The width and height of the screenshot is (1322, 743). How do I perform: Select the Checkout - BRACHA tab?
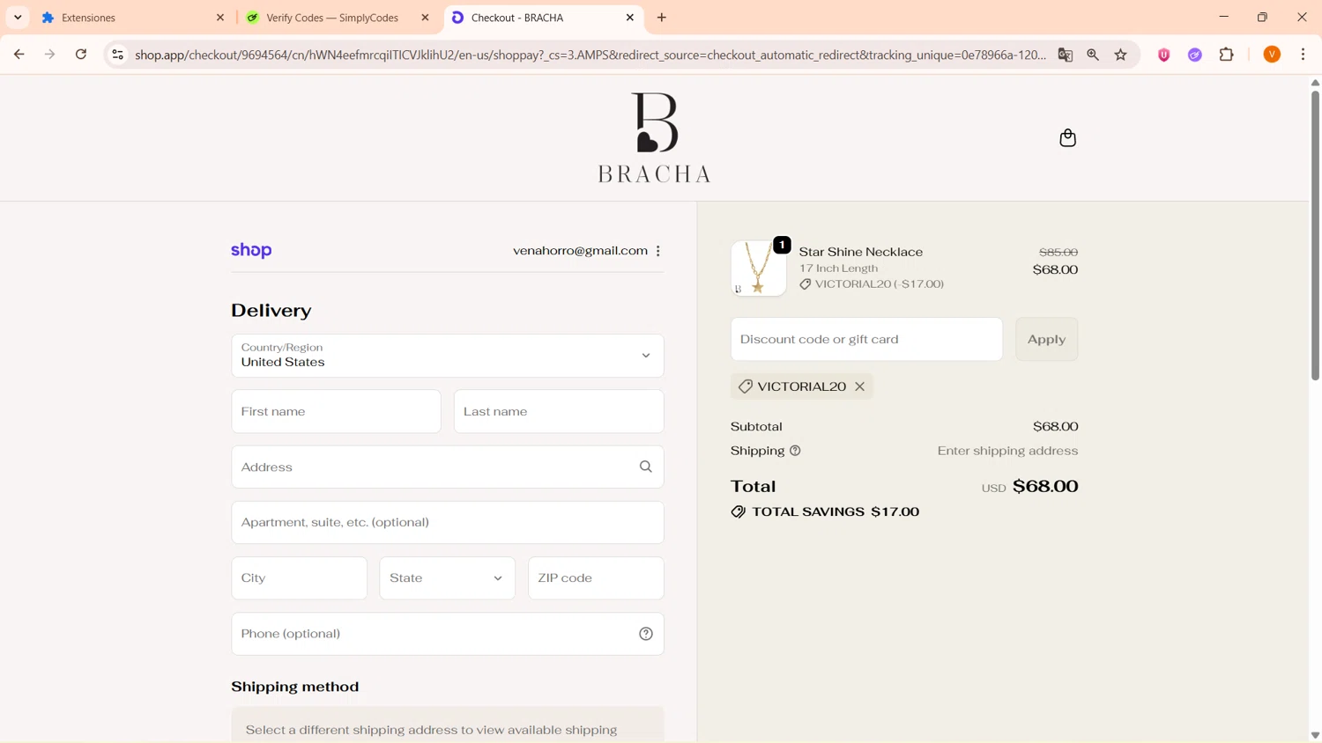[543, 18]
